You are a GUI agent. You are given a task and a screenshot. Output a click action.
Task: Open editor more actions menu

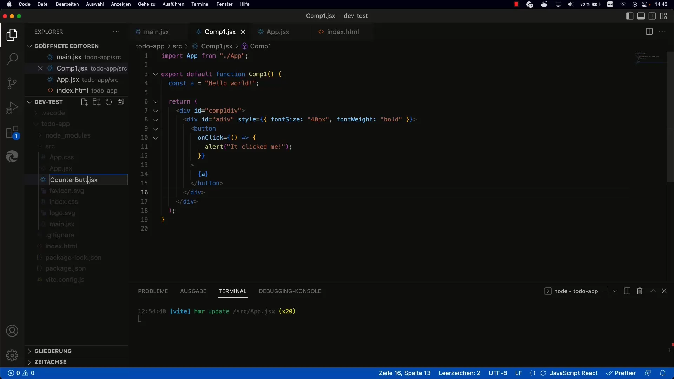pos(662,32)
